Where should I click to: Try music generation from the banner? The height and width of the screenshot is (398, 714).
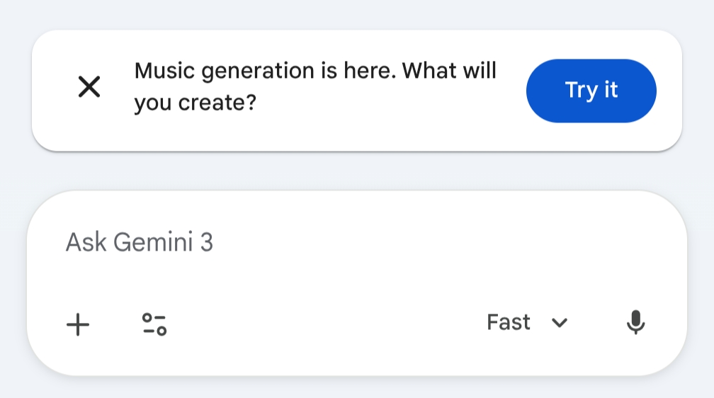click(591, 91)
